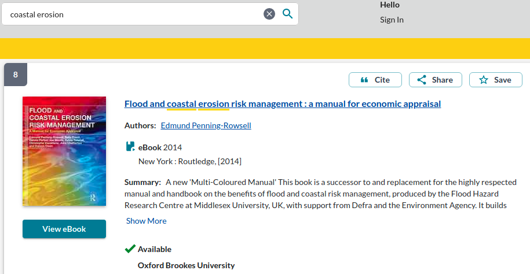Click the 'eBook 2014' format text
The width and height of the screenshot is (530, 274).
tap(160, 147)
